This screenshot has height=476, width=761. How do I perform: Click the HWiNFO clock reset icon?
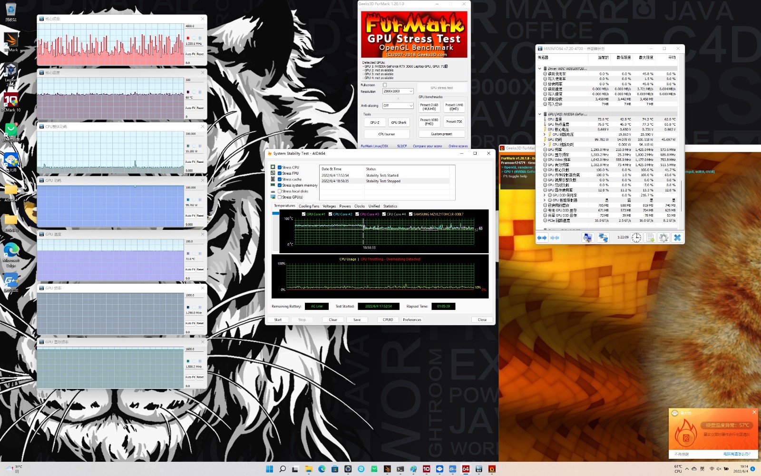click(x=636, y=238)
